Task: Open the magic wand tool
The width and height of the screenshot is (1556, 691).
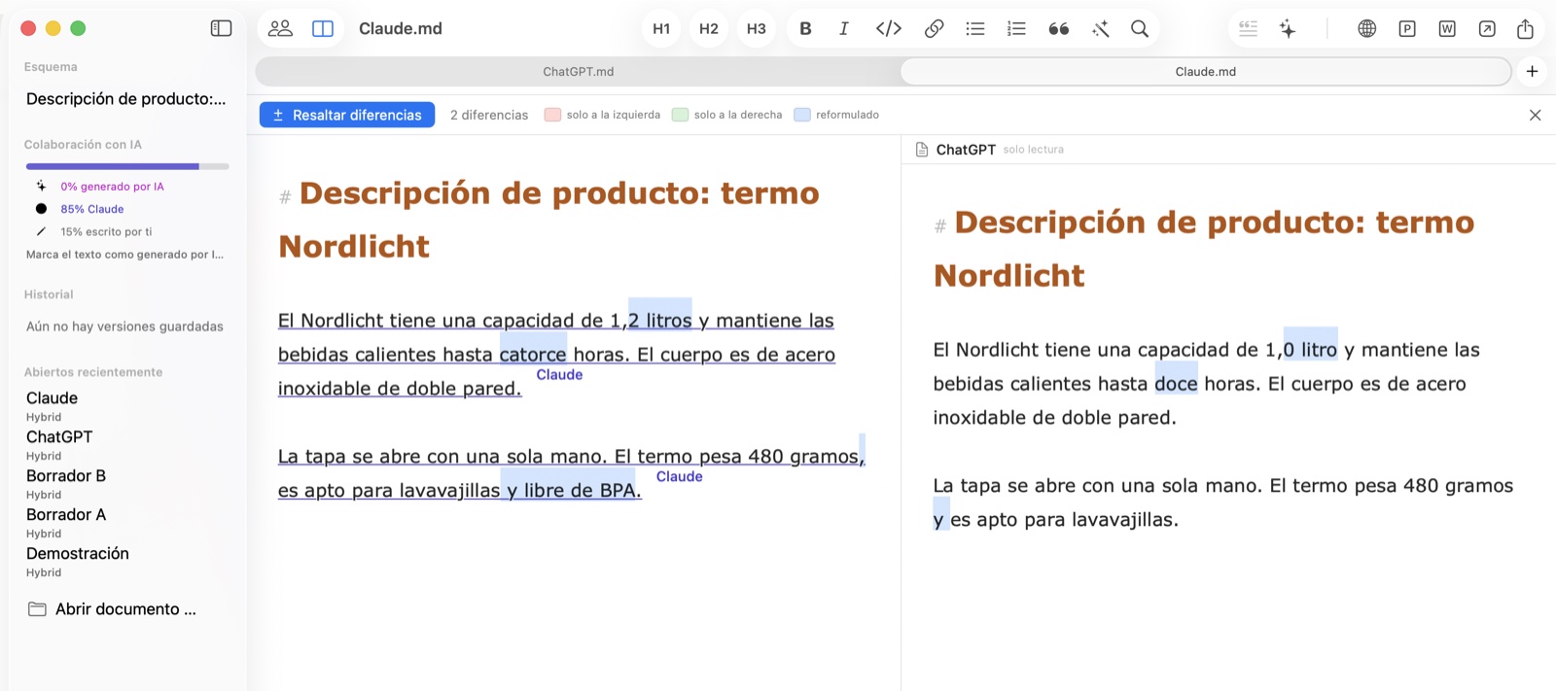Action: coord(1101,28)
